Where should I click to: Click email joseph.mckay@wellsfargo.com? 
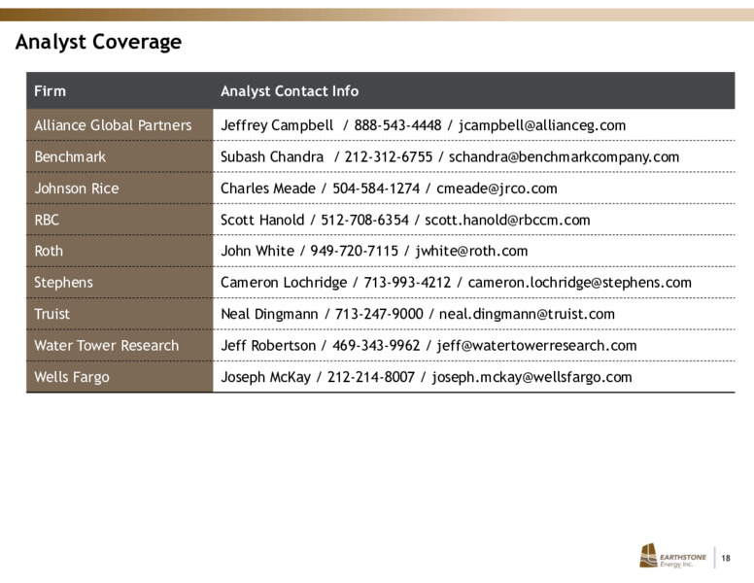click(531, 377)
